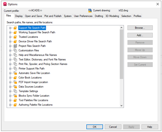The height and width of the screenshot is (132, 162).
Task: Select the Blocks Sync Folder Location row
Action: [x=34, y=96]
